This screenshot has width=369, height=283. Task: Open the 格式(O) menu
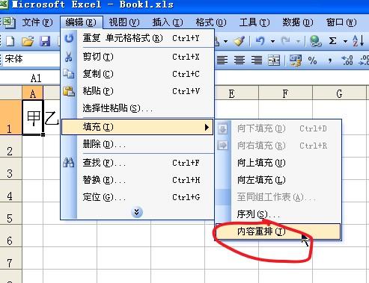[x=211, y=22]
